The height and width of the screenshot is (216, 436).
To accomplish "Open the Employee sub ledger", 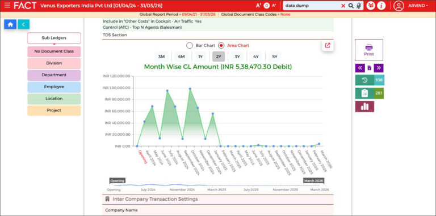I will point(54,87).
